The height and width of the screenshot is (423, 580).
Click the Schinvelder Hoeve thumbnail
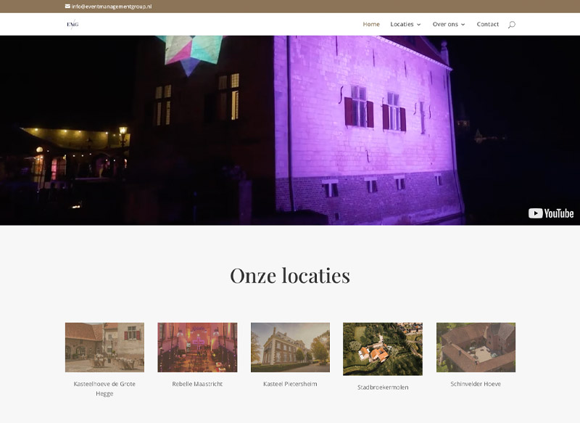coord(476,348)
